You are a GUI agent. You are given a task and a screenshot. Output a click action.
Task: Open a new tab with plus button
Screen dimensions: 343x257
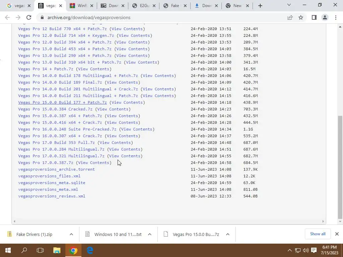point(260,6)
